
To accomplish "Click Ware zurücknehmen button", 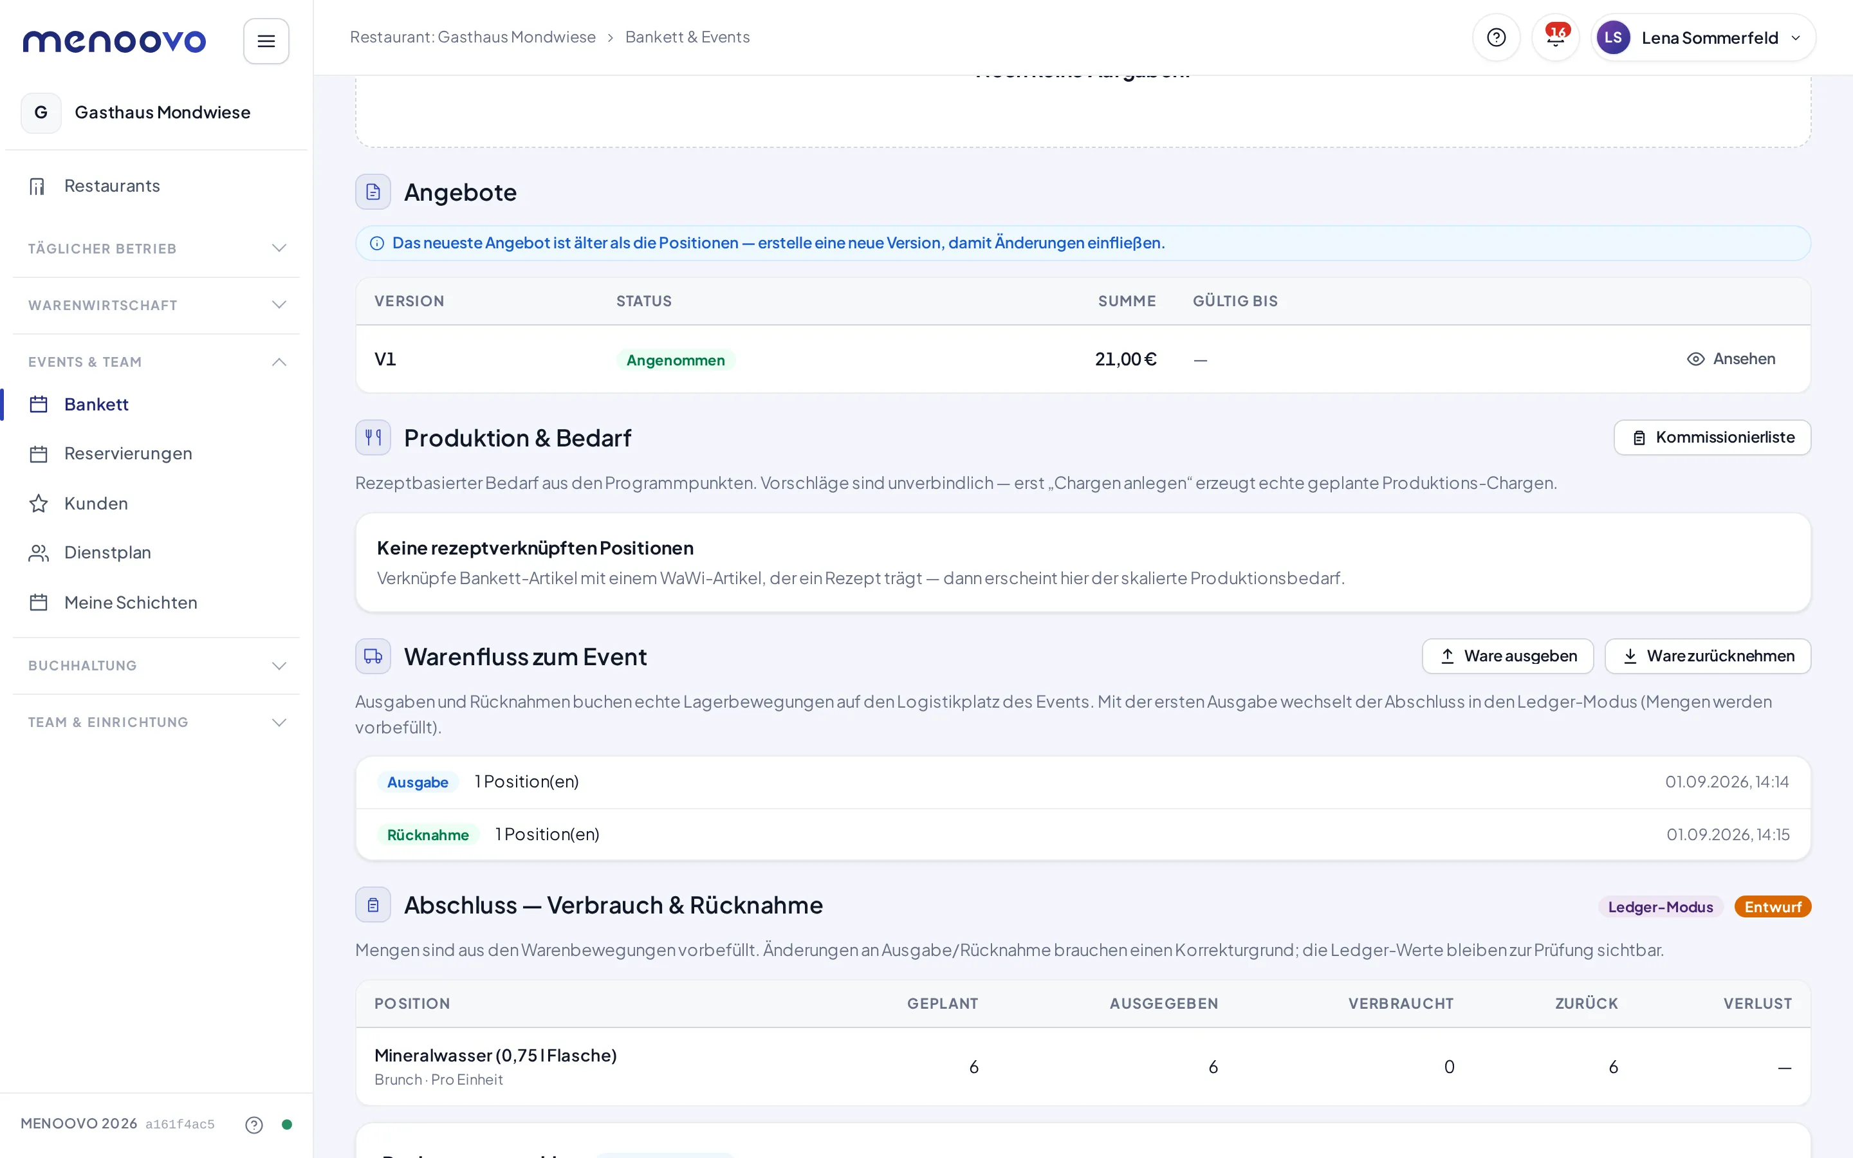I will point(1708,656).
